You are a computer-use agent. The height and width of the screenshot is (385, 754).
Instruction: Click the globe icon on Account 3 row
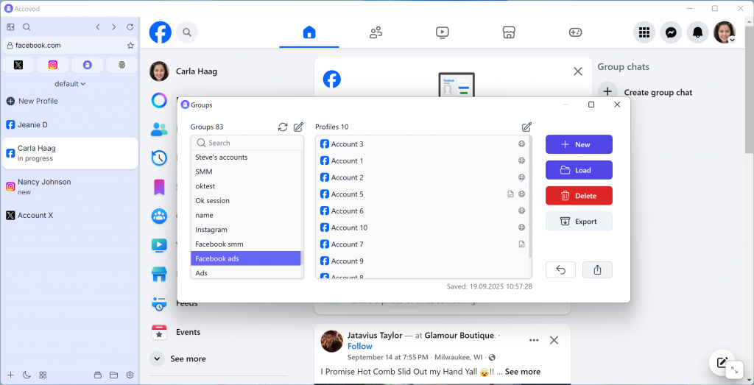point(521,144)
